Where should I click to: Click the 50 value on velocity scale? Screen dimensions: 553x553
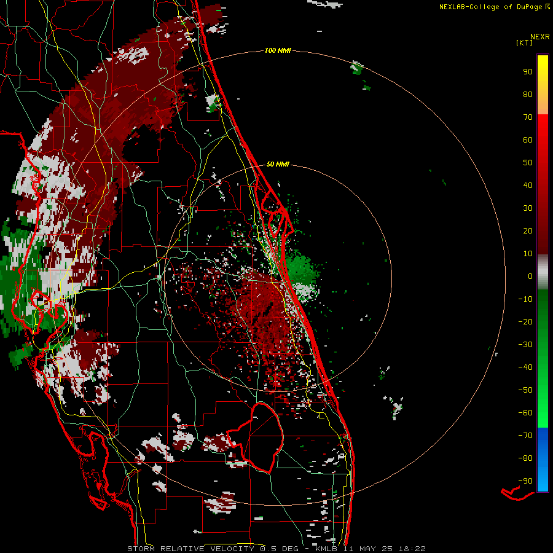click(528, 163)
